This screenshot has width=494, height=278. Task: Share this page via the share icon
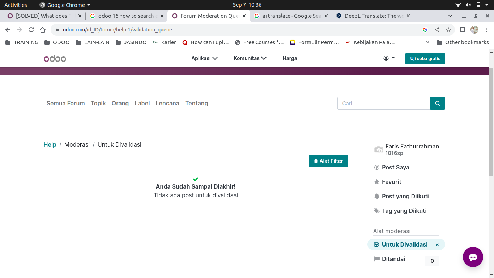click(x=437, y=30)
